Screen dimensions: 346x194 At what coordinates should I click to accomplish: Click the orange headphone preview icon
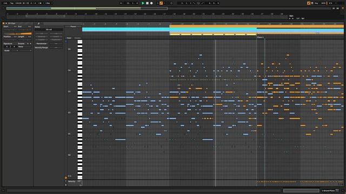[x=66, y=178]
